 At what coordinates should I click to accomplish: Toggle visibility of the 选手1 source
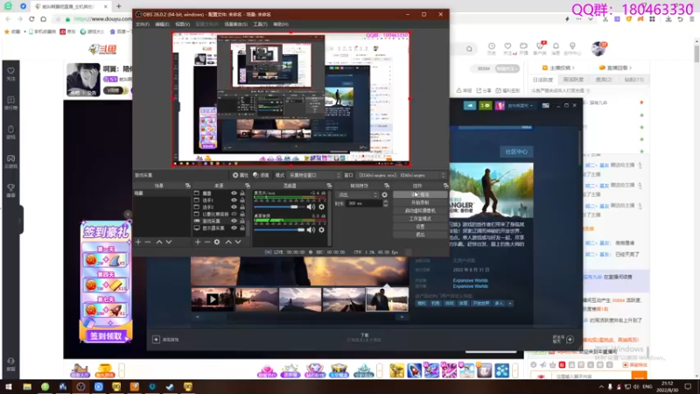[234, 201]
